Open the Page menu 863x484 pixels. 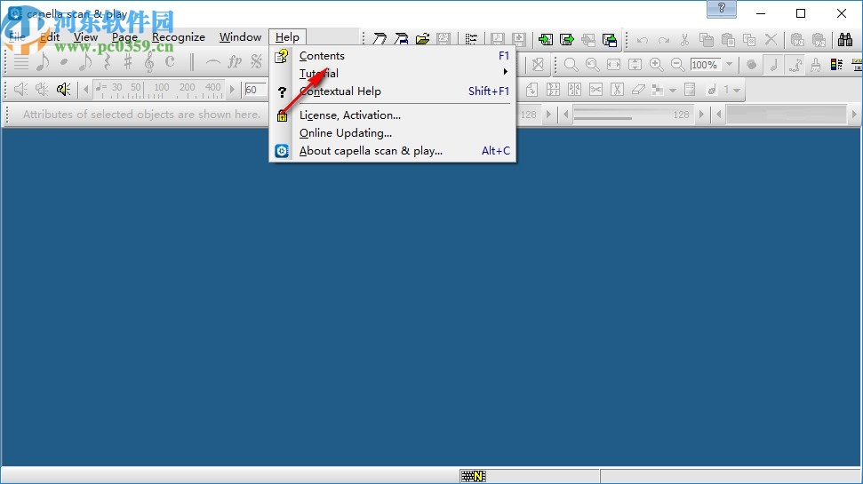click(124, 36)
